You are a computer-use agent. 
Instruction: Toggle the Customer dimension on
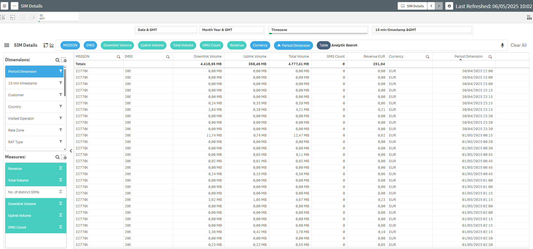(31, 95)
